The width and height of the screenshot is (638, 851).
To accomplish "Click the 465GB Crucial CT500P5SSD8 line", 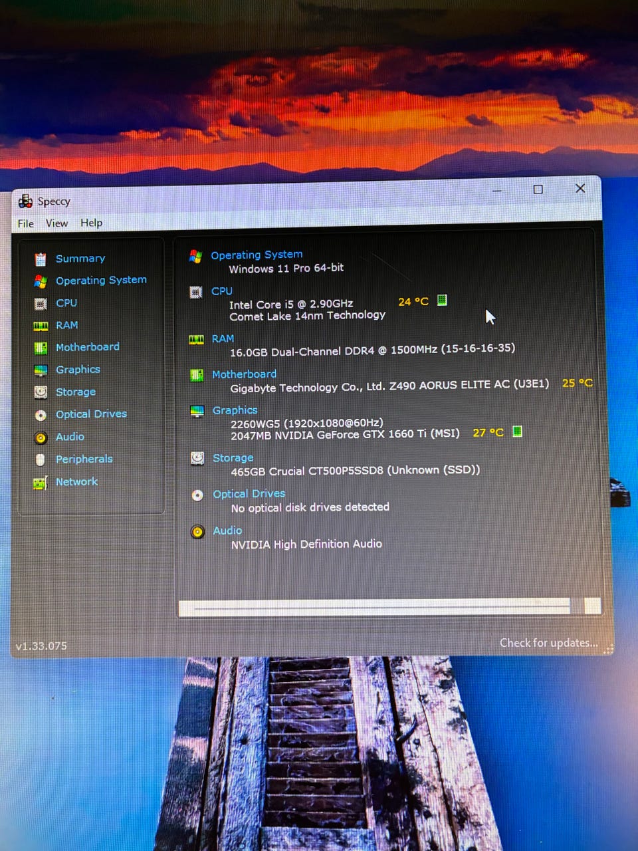I will tap(355, 471).
